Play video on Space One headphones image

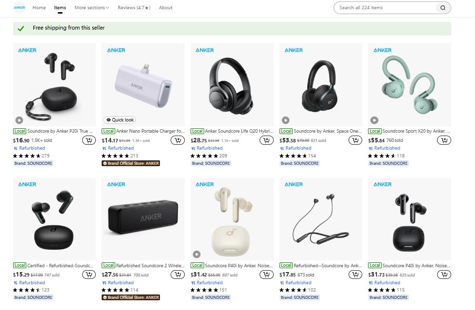pos(285,120)
